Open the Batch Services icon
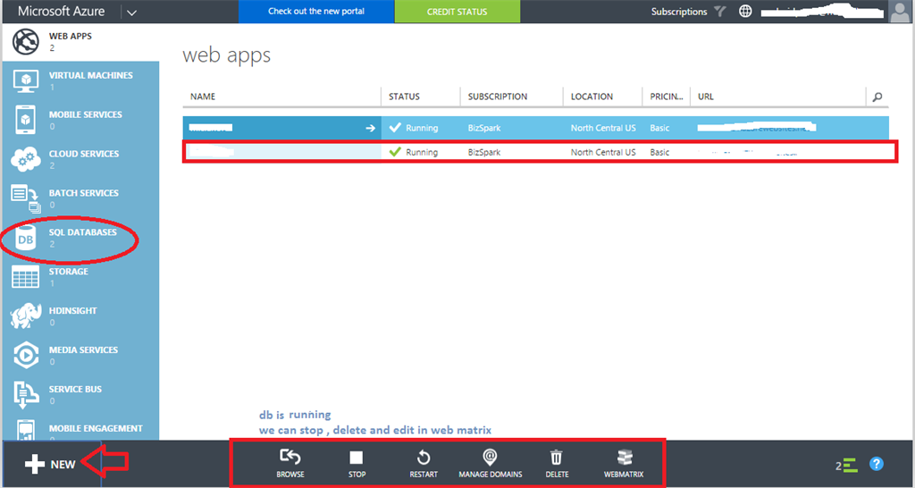 point(26,198)
